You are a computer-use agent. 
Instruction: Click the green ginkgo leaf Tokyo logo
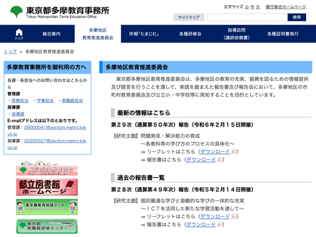(x=17, y=12)
